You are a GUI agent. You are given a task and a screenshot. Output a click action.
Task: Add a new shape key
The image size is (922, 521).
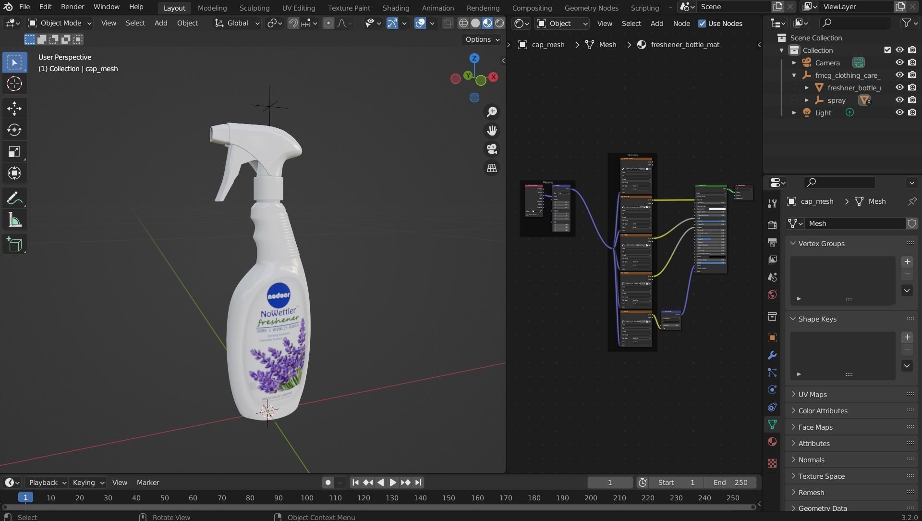(907, 337)
